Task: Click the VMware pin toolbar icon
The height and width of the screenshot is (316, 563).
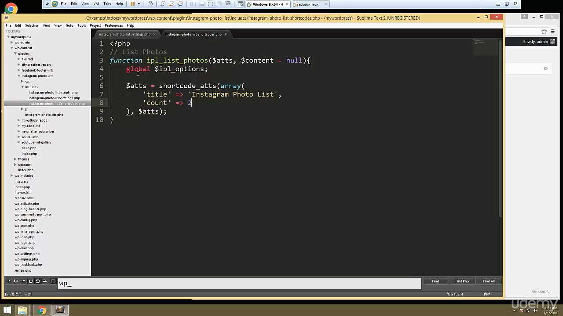Action: pos(47,4)
